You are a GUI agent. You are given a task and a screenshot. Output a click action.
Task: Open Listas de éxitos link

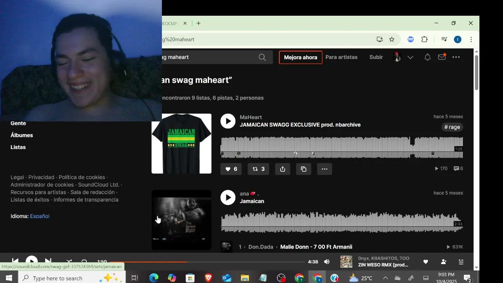[30, 200]
